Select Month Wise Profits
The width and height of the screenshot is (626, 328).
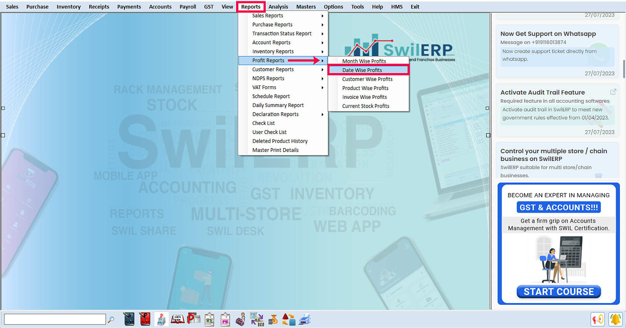coord(368,61)
